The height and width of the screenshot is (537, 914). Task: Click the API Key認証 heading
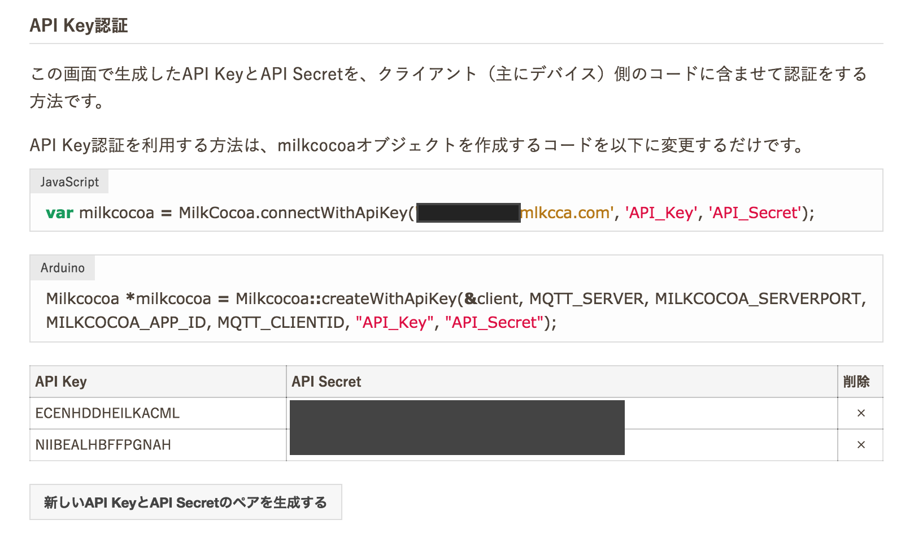point(79,25)
